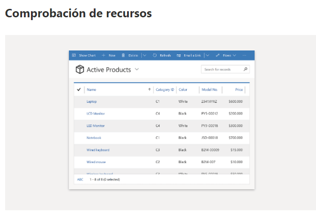316x214 pixels.
Task: Click the ABC alphabet filter
Action: point(80,179)
